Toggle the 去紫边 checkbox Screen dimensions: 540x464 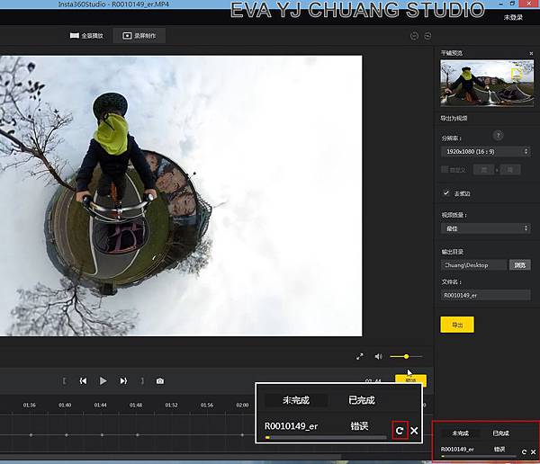point(445,192)
